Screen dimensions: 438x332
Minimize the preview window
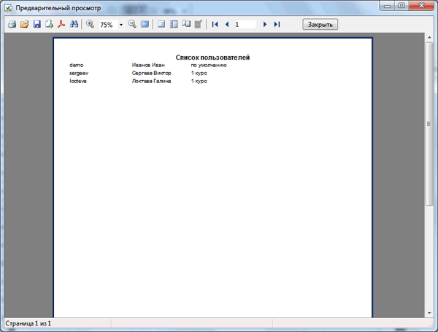[x=387, y=6]
